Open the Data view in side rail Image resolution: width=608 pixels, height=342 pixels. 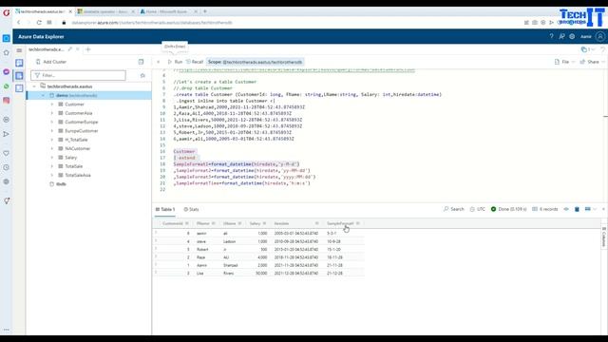point(19,63)
